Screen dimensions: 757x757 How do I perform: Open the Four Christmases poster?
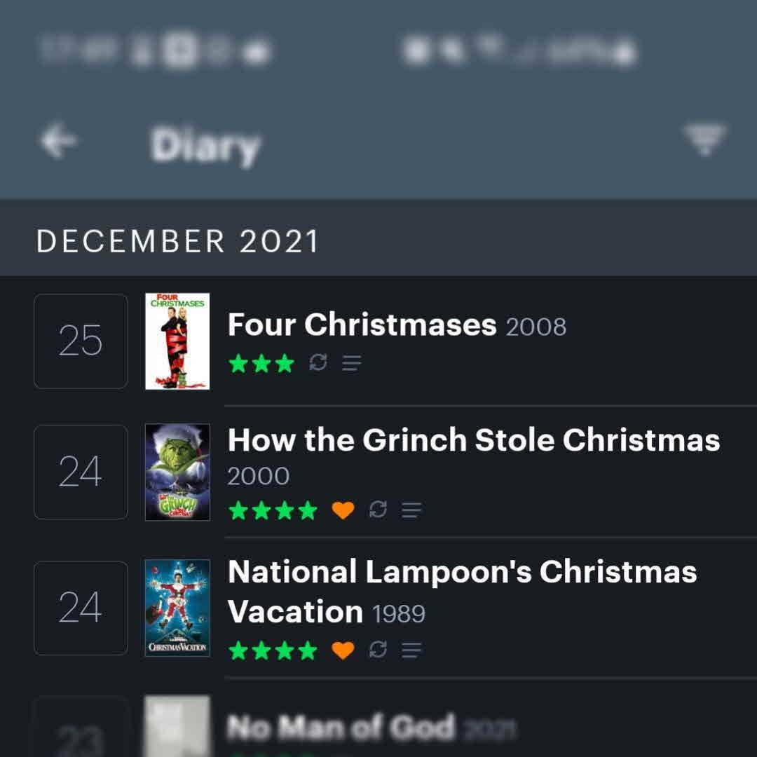point(177,341)
